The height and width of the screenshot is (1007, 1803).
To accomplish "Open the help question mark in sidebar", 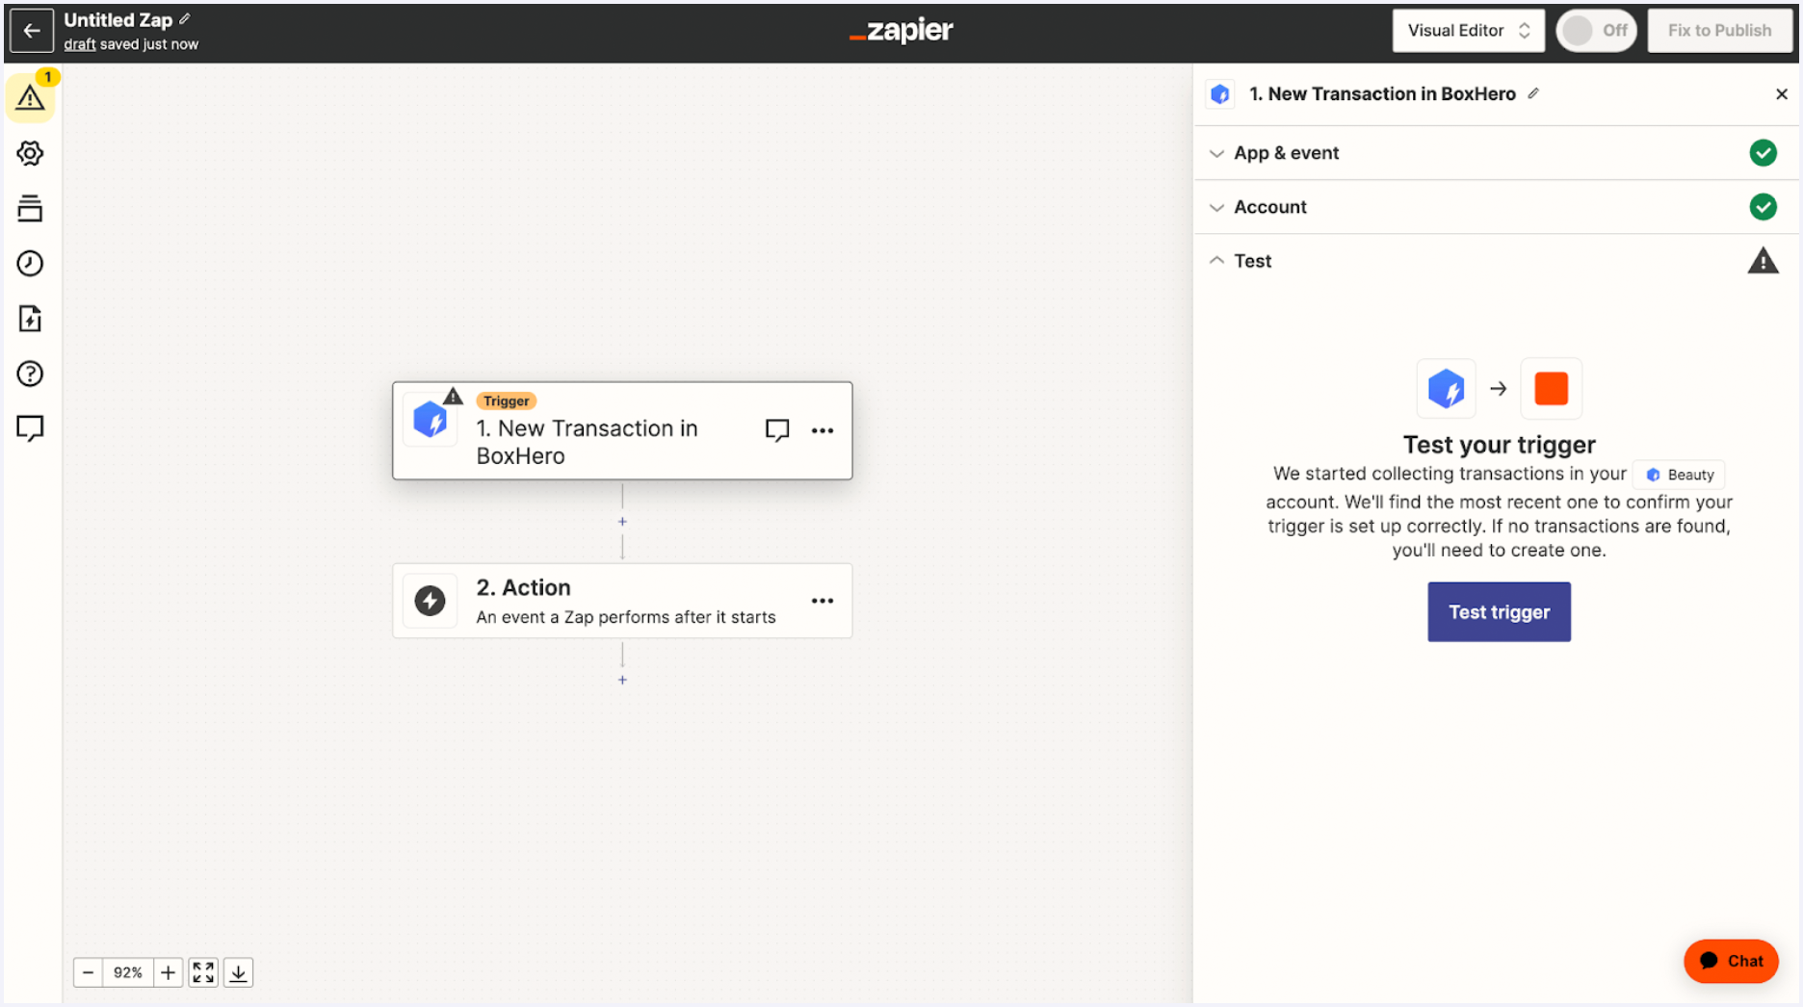I will [x=30, y=374].
